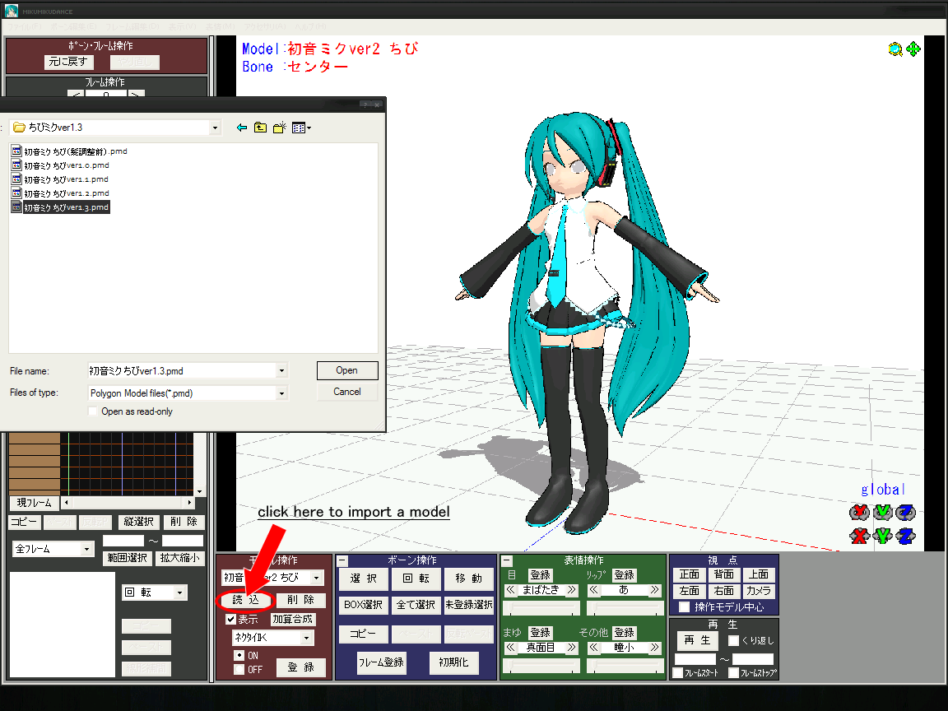Screen dimensions: 948x711
Task: Click previous arrow for 瞳小 other morph
Action: (x=593, y=648)
